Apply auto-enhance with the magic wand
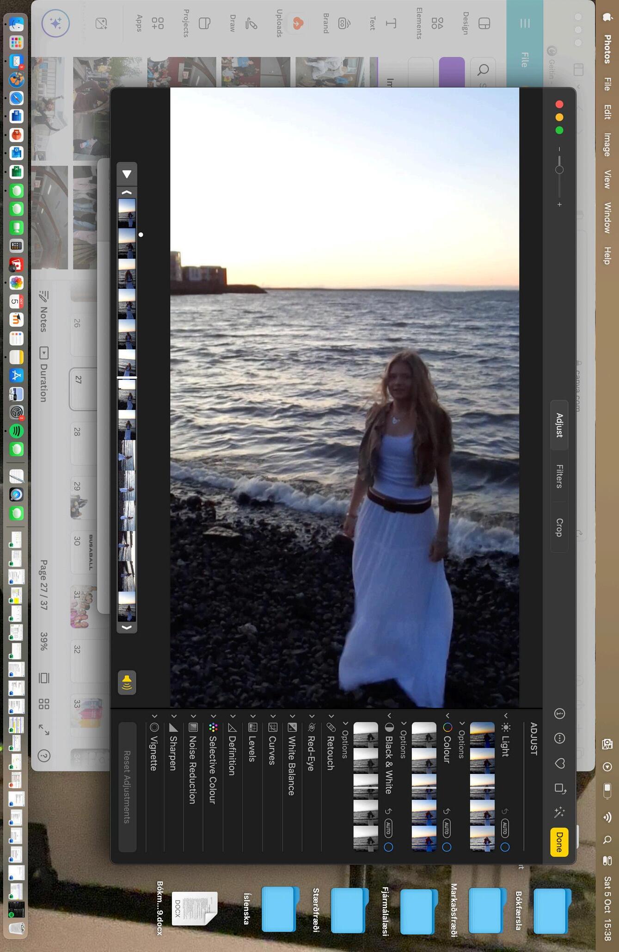 tap(559, 813)
